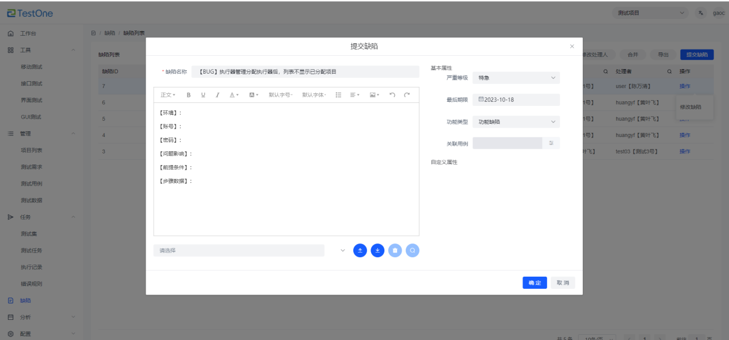This screenshot has width=729, height=340.
Task: Expand the 严重等级 dropdown
Action: pyautogui.click(x=516, y=78)
